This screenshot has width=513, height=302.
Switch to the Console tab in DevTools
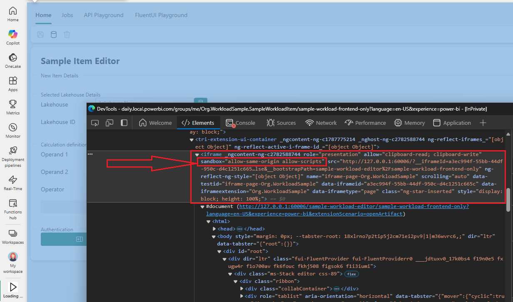[x=241, y=123]
